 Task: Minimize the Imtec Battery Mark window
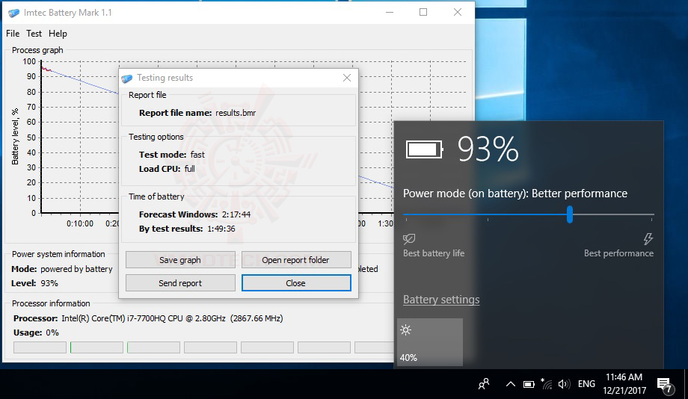pos(389,12)
